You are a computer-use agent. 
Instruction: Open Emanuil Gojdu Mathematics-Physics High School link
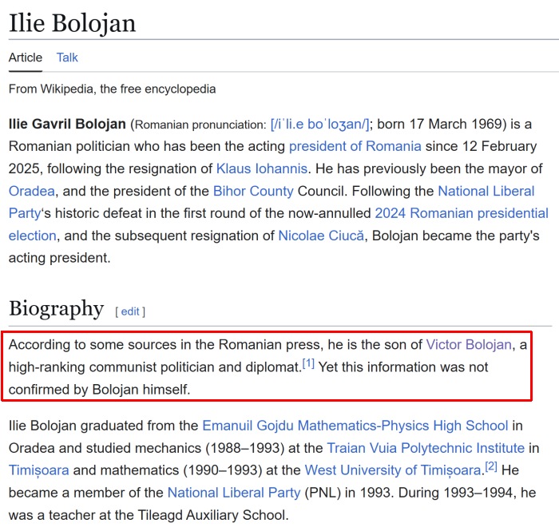pyautogui.click(x=355, y=426)
